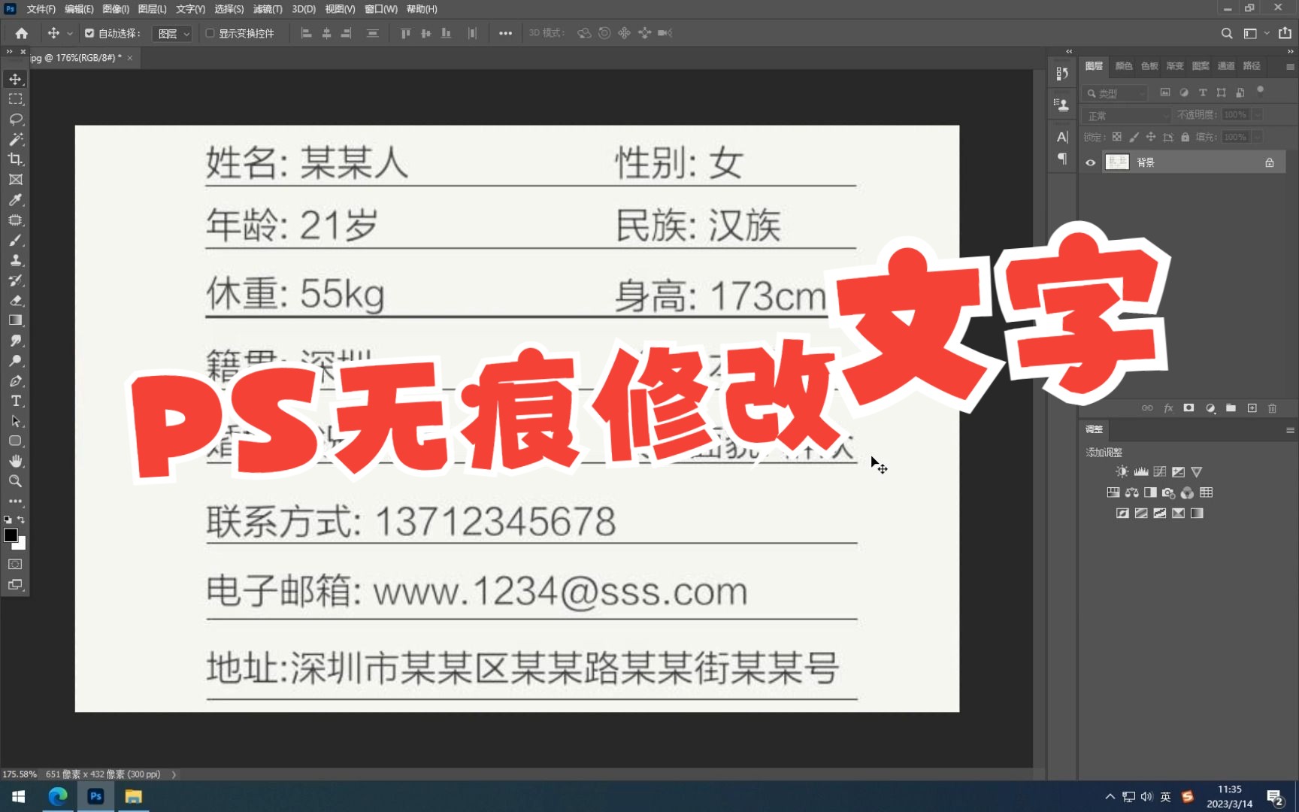Select the Path Selection tool
Viewport: 1299px width, 812px height.
[15, 421]
